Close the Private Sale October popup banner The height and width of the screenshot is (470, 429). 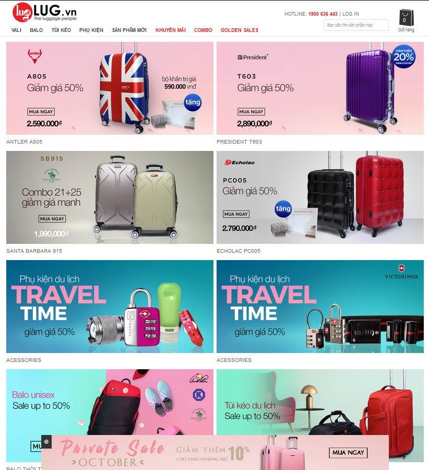pos(46,441)
